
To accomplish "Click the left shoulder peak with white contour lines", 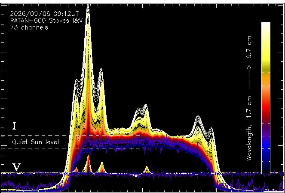I will (77, 80).
